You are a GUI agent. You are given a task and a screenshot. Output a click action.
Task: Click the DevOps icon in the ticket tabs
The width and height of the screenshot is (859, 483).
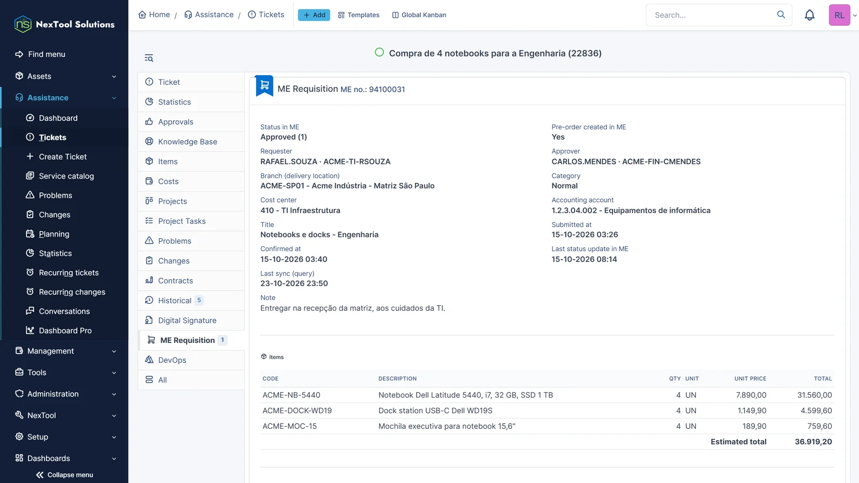click(149, 360)
